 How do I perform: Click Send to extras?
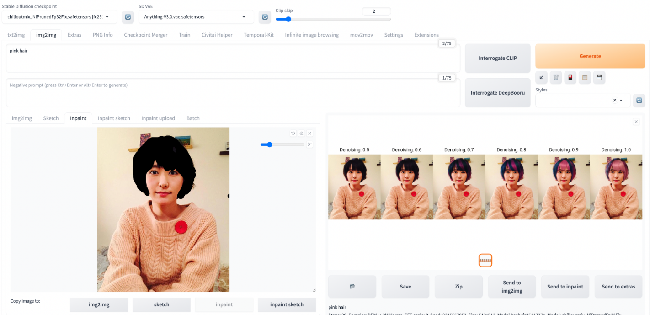618,287
